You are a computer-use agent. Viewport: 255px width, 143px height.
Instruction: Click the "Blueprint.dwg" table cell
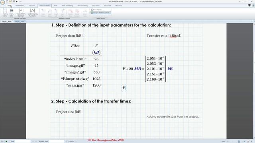tap(75, 79)
